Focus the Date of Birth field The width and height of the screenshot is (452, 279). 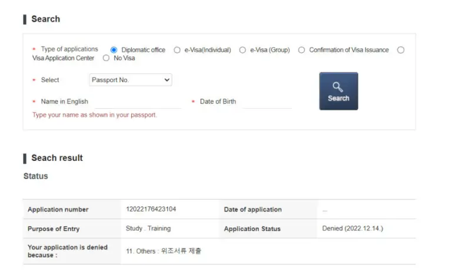coord(267,102)
